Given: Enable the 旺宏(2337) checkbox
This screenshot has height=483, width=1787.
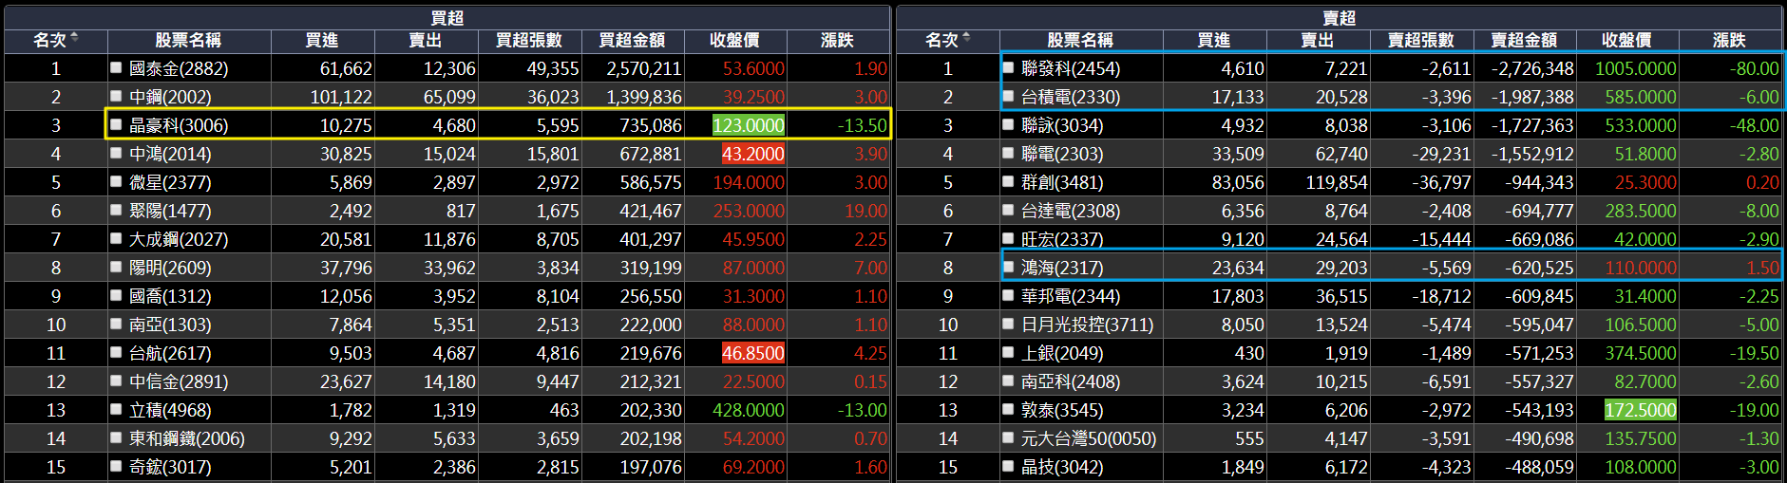Looking at the screenshot, I should [1008, 238].
